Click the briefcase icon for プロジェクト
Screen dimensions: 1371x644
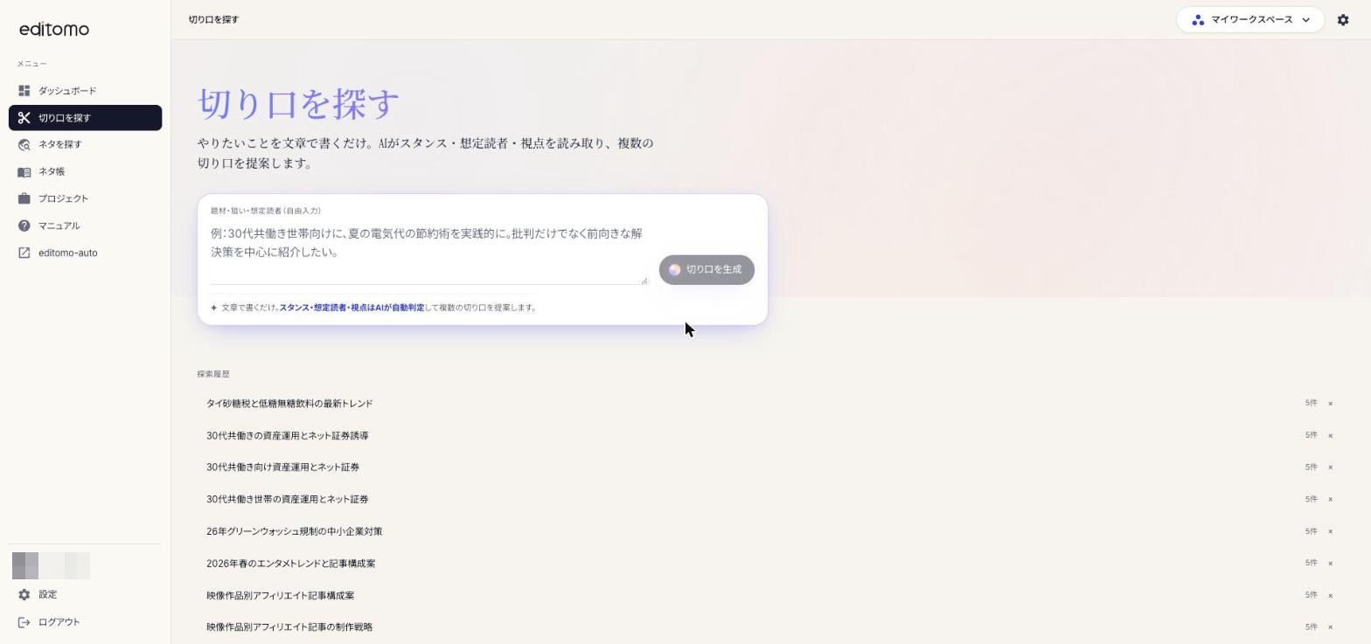coord(24,199)
